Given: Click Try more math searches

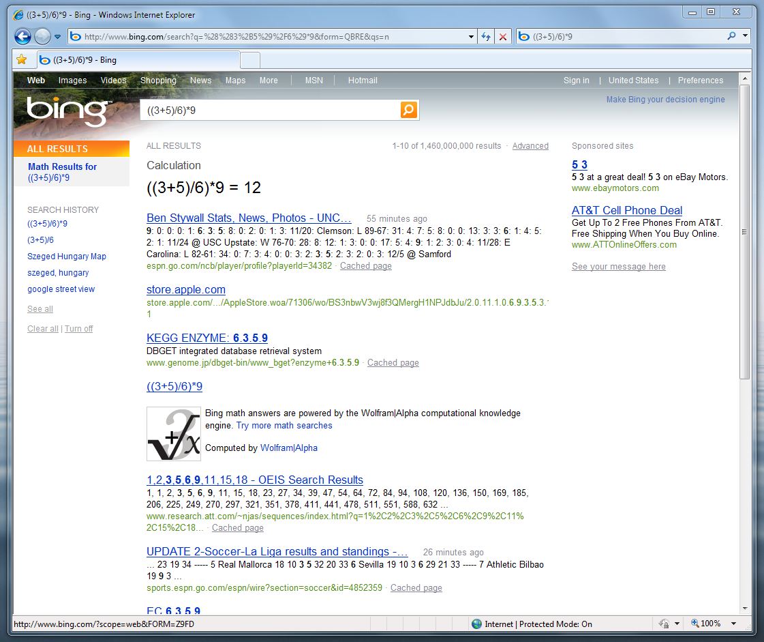Looking at the screenshot, I should pos(284,426).
